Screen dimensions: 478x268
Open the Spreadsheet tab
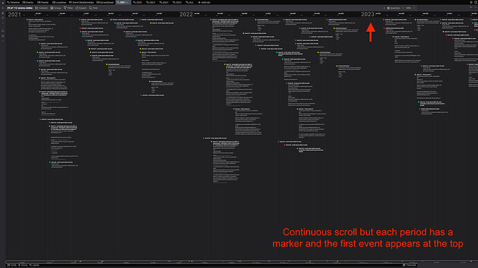coord(105,2)
